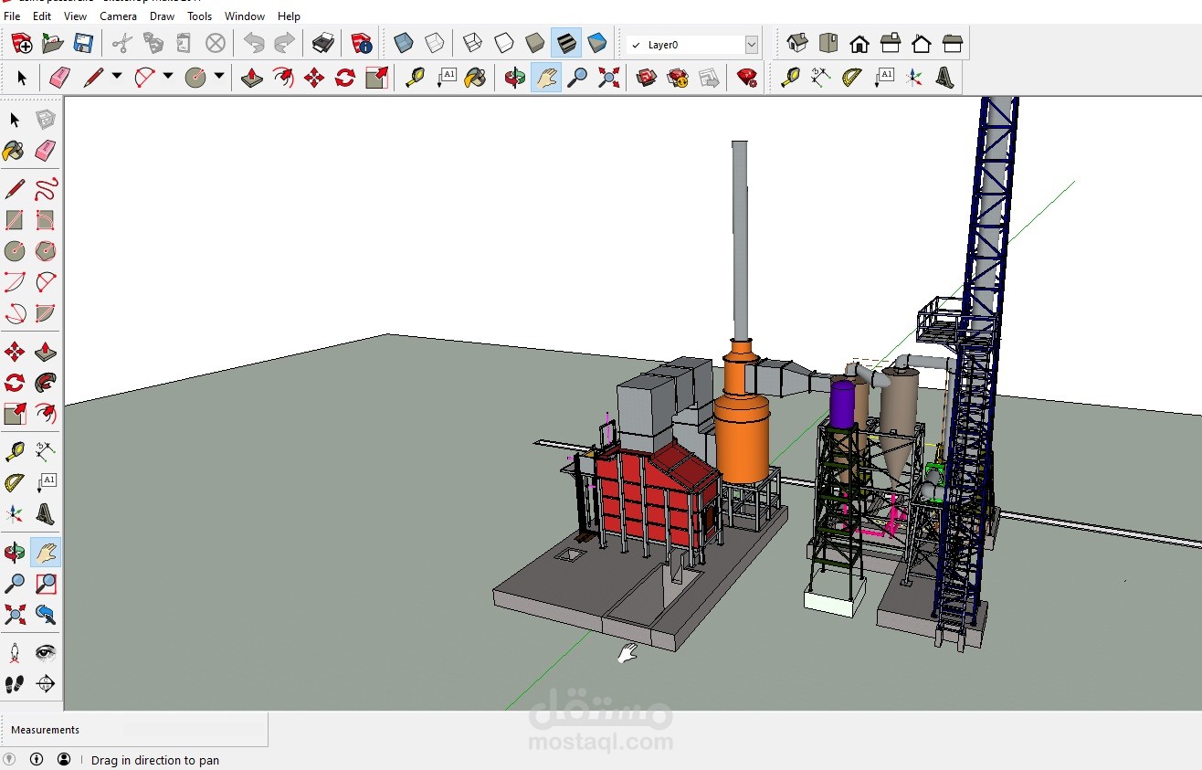Select the Look Around eye tool
Viewport: 1202px width, 770px height.
[x=46, y=653]
